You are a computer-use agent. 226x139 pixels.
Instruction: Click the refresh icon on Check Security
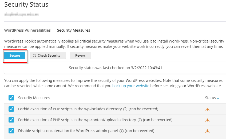click(x=34, y=56)
